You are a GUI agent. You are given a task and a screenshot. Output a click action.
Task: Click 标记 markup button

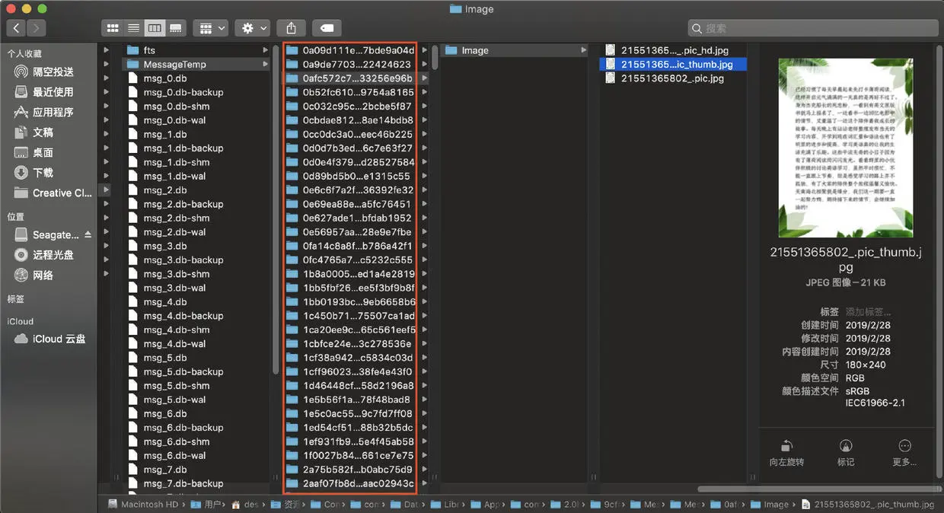pos(846,453)
